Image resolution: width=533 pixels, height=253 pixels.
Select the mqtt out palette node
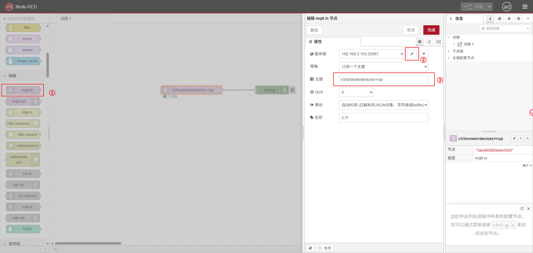tap(23, 101)
